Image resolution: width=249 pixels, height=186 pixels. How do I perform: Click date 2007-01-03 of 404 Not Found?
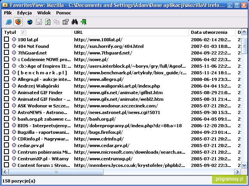[x=211, y=46]
